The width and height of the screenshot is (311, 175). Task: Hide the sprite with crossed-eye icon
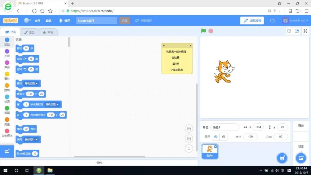(224, 137)
